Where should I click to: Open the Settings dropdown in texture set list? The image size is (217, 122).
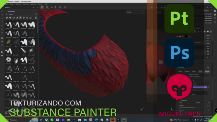(x=208, y=11)
